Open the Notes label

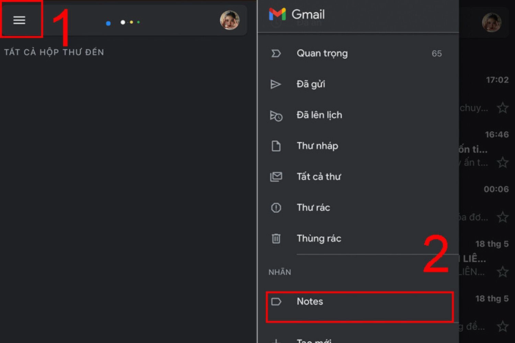[x=359, y=307]
